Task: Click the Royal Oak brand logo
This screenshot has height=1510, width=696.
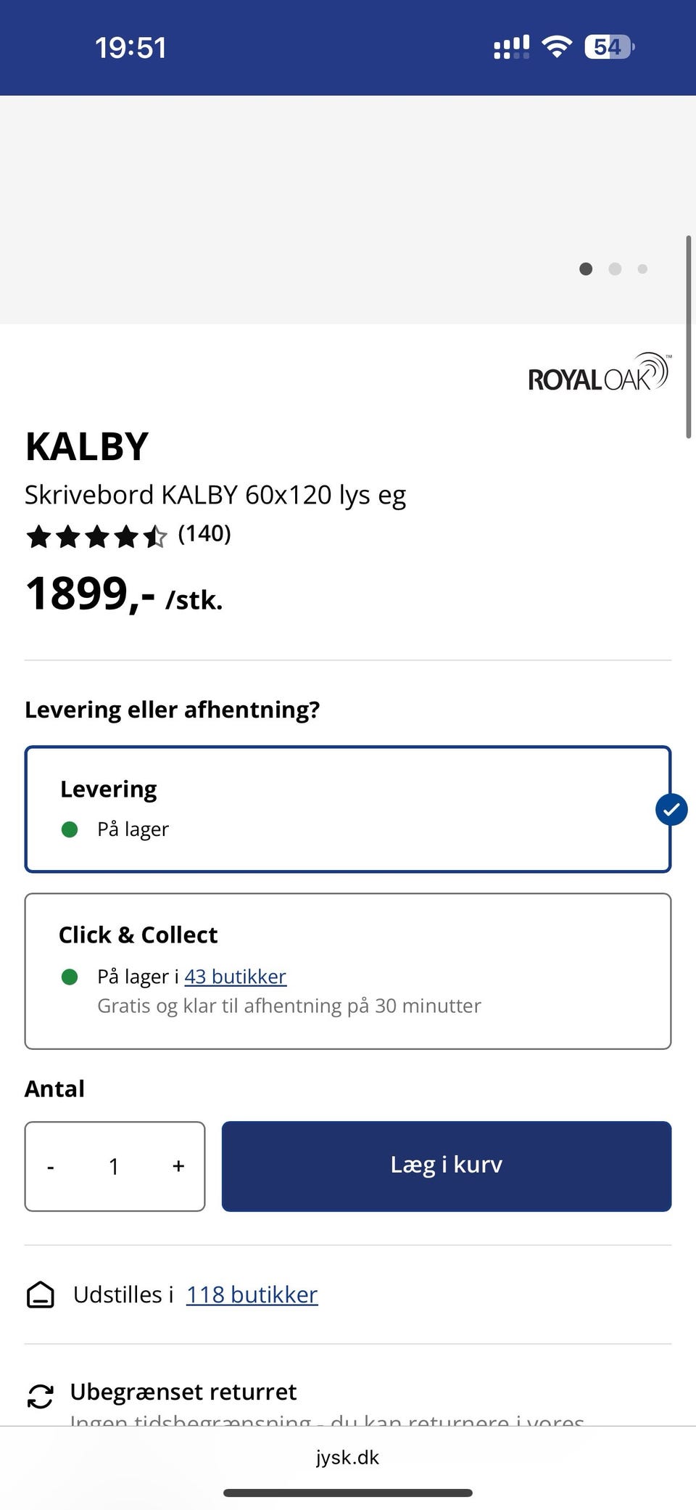Action: [x=599, y=373]
